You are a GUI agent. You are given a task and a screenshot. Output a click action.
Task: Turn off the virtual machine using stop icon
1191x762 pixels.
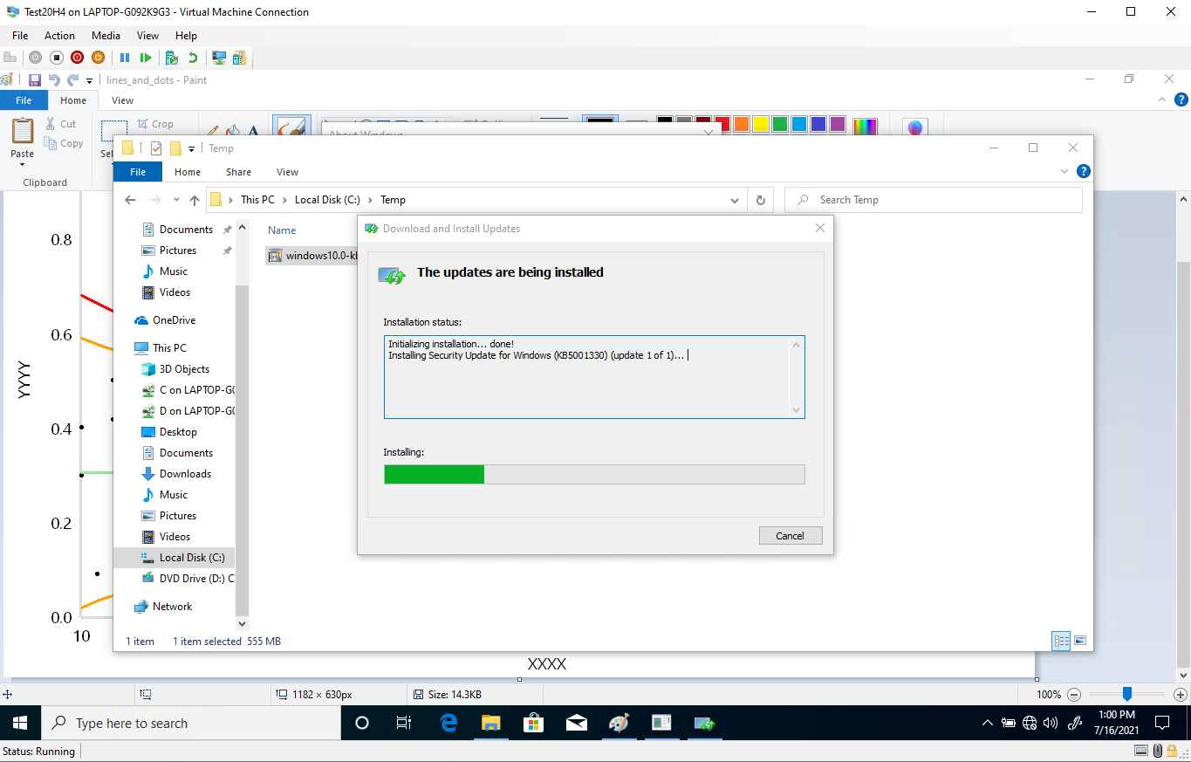tap(57, 58)
